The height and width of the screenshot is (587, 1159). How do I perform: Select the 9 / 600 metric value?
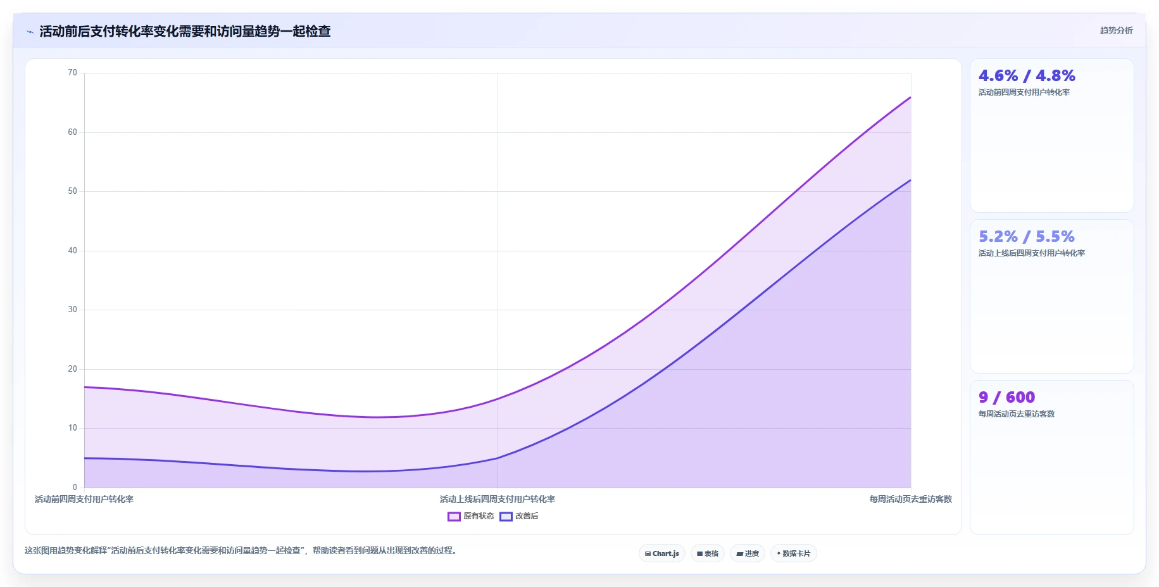pyautogui.click(x=1006, y=398)
